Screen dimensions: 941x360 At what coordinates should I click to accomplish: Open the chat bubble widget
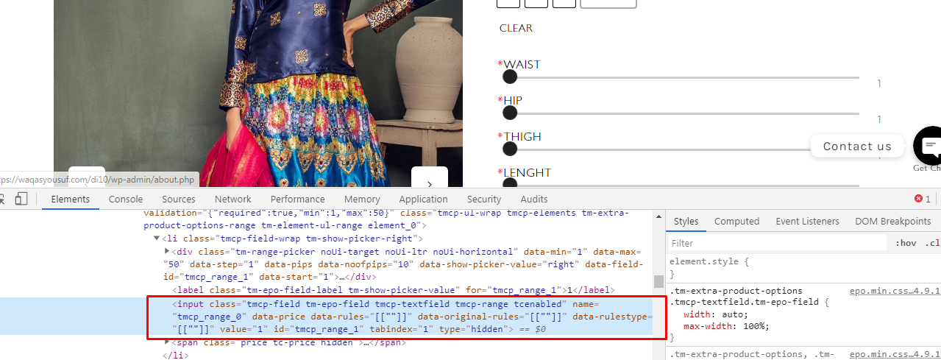pyautogui.click(x=928, y=145)
